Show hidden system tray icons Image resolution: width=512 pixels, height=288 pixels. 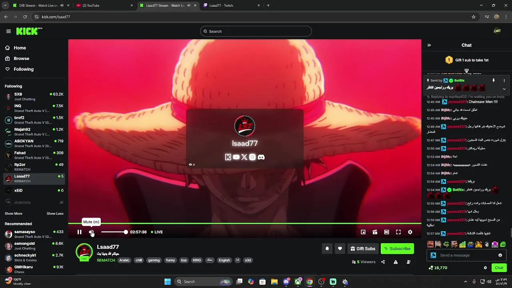point(465,282)
